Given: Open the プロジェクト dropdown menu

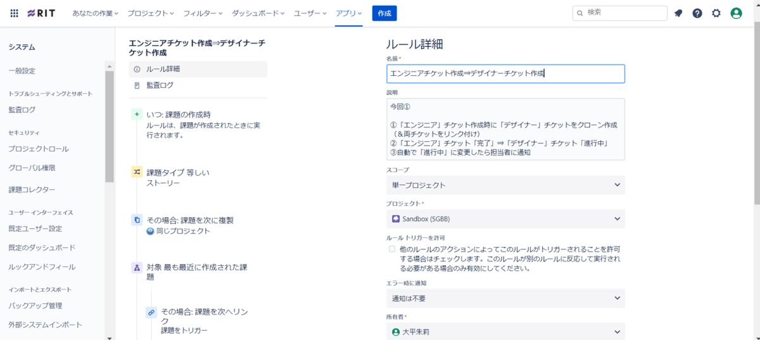Looking at the screenshot, I should pyautogui.click(x=151, y=13).
